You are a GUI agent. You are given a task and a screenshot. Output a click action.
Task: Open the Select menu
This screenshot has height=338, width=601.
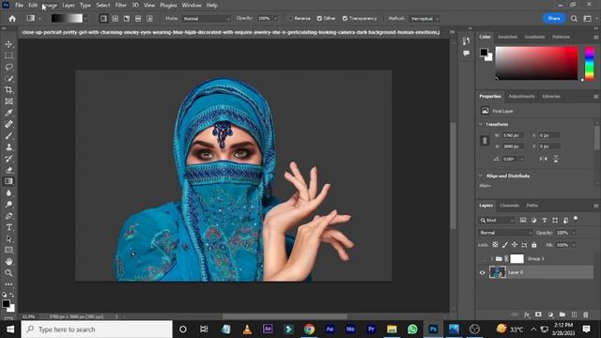102,6
